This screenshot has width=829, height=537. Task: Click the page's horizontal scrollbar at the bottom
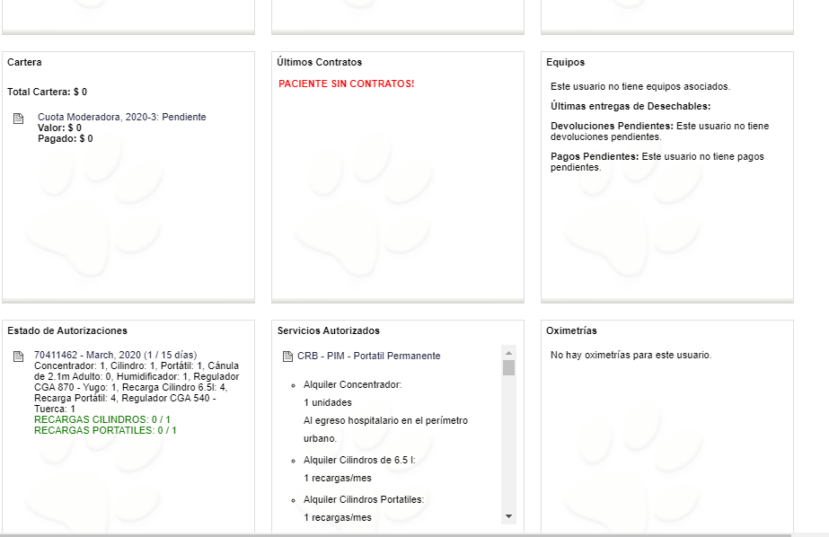click(395, 535)
